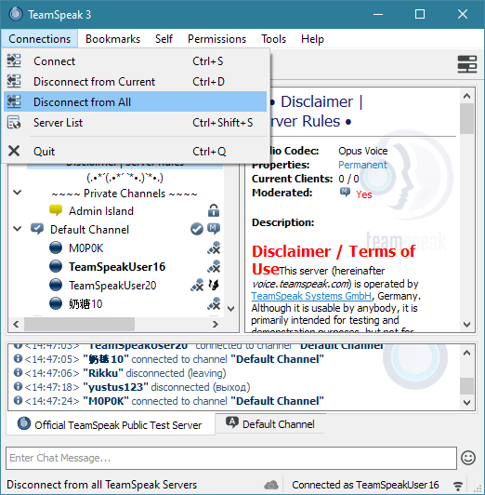Screen dimensions: 485x495
Task: Click the server layout icon at top right
Action: (x=467, y=64)
